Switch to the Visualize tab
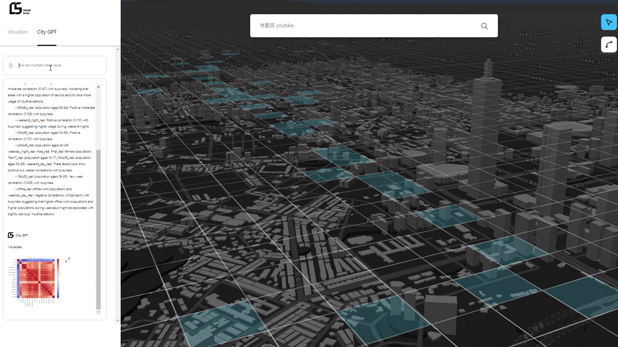Screen dimensions: 618x347 (18, 32)
